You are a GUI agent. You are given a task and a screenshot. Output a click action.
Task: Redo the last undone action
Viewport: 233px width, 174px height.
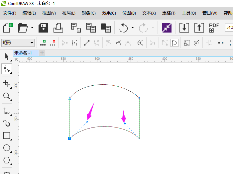(143, 28)
